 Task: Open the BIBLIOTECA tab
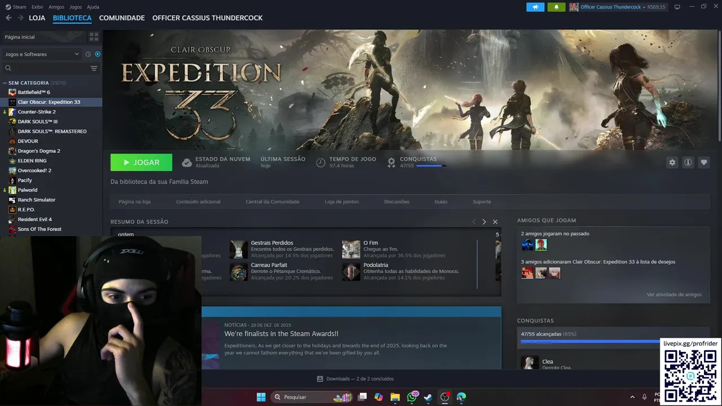tap(72, 18)
